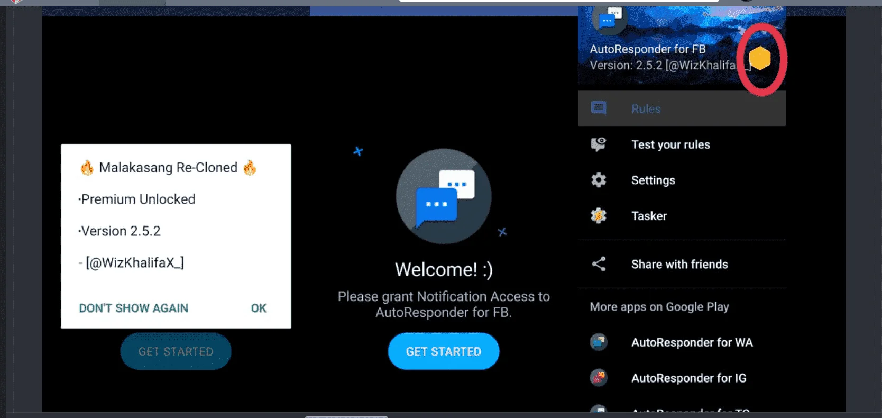The width and height of the screenshot is (882, 418).
Task: Tap the Test your rules icon
Action: 599,144
